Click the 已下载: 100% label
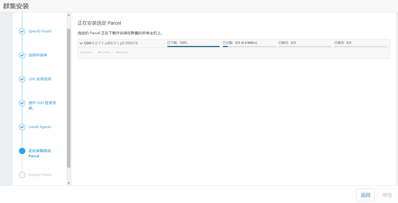Screen dimensions: 398x203 tap(177, 43)
